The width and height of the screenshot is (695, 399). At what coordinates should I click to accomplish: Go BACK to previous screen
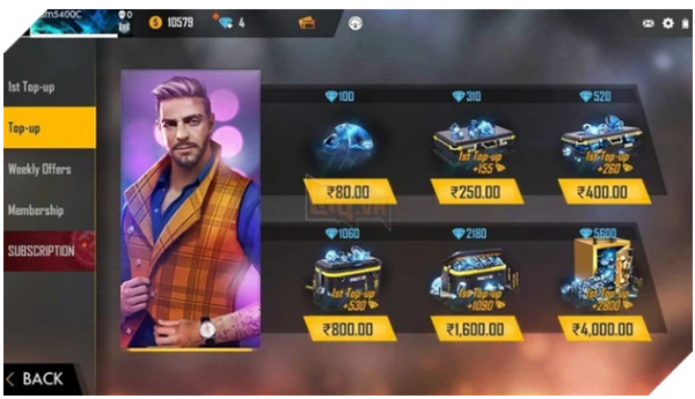coord(36,379)
